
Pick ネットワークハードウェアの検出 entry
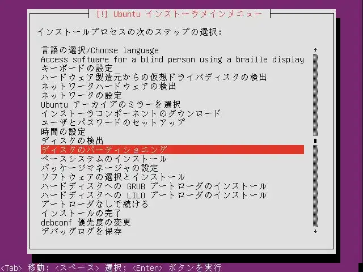pyautogui.click(x=108, y=87)
